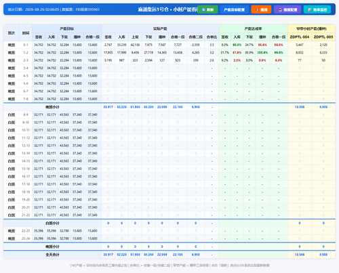Click the ZDPTL-005 column header
Image resolution: width=339 pixels, height=273 pixels.
coord(323,37)
